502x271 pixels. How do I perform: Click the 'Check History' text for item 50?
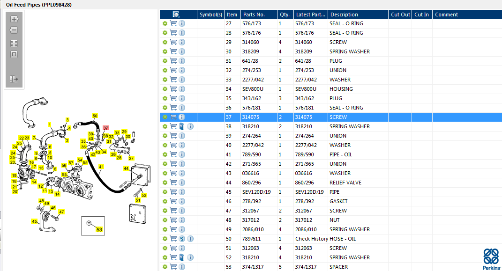[311, 239]
